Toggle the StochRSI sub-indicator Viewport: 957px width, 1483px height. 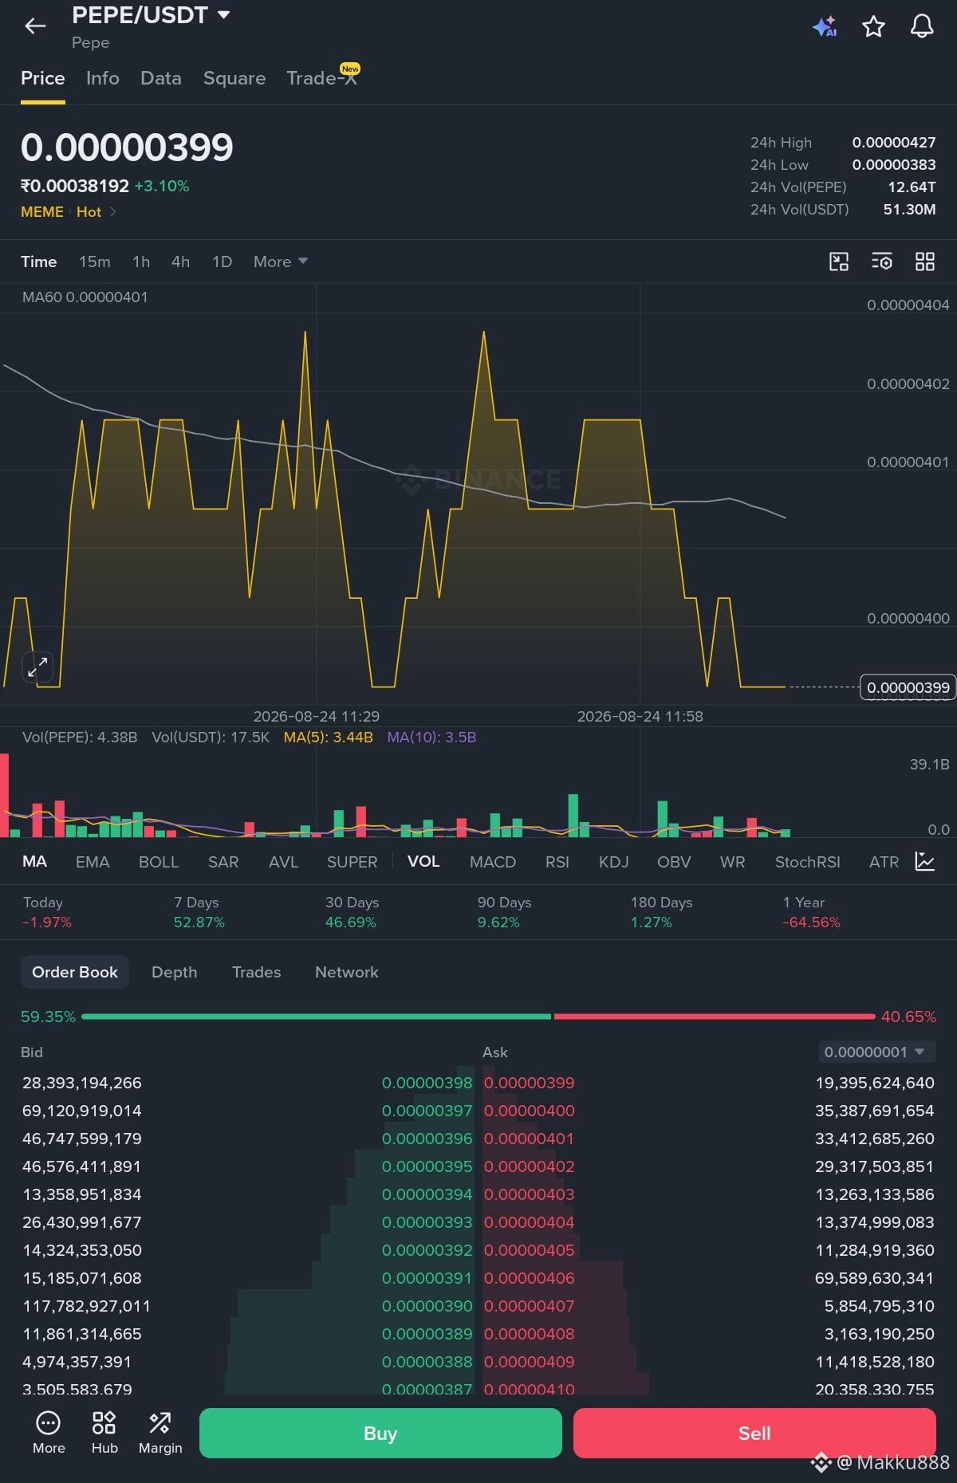(x=808, y=862)
